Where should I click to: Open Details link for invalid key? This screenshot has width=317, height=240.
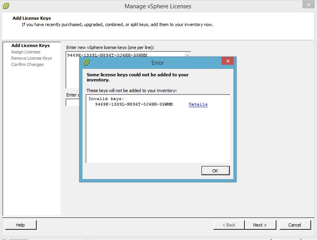pos(198,104)
